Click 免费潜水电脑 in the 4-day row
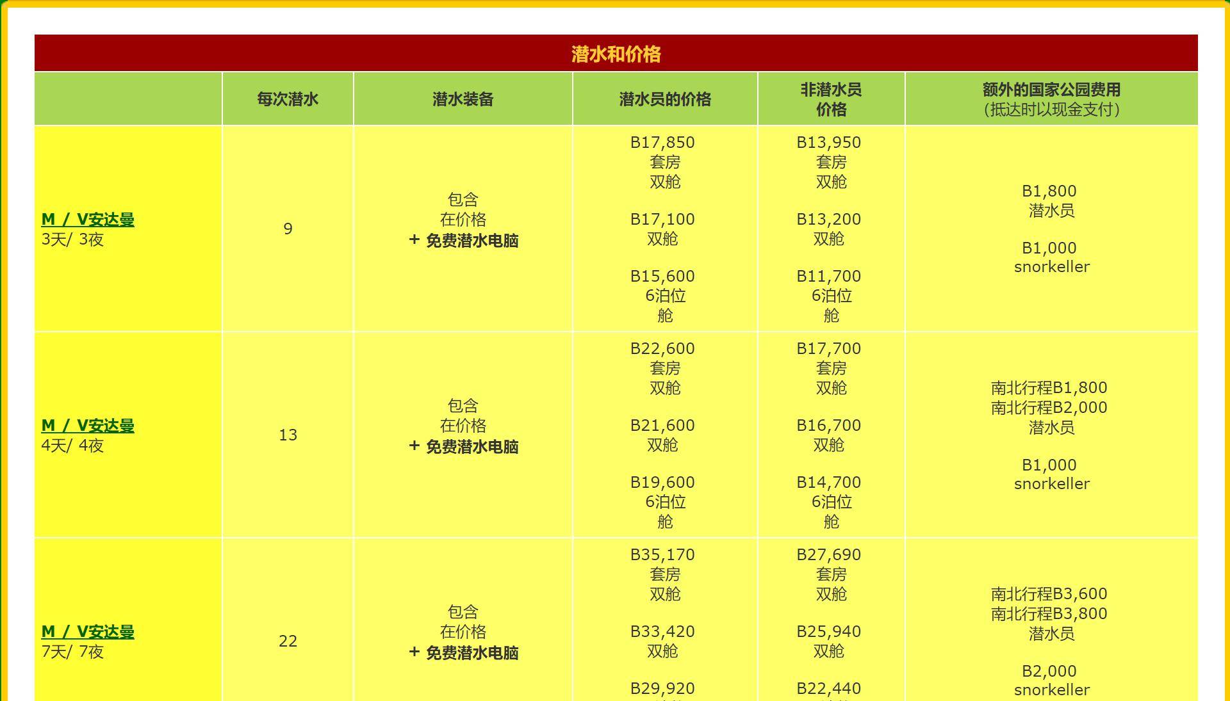1230x701 pixels. [472, 447]
